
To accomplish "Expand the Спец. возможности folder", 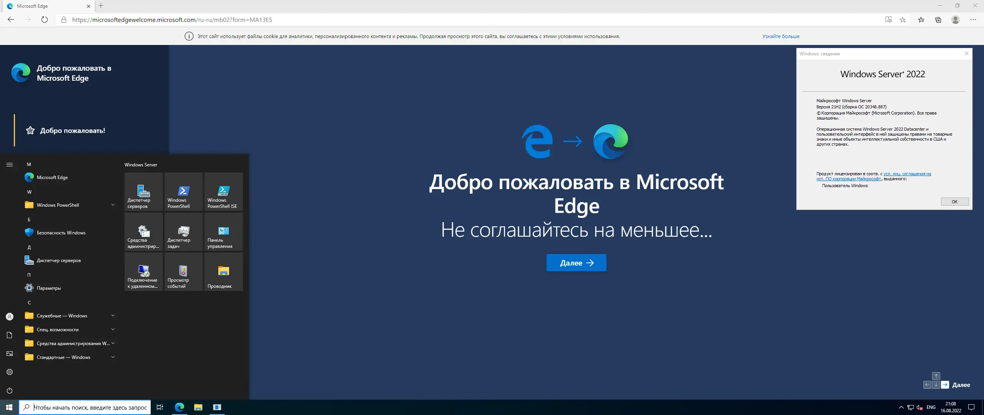I will 69,330.
